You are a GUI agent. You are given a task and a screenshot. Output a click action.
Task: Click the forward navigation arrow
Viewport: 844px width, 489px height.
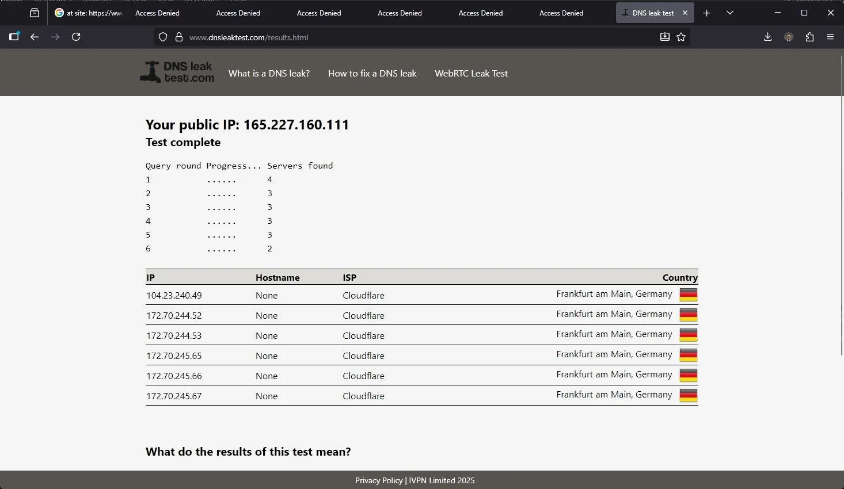click(55, 37)
